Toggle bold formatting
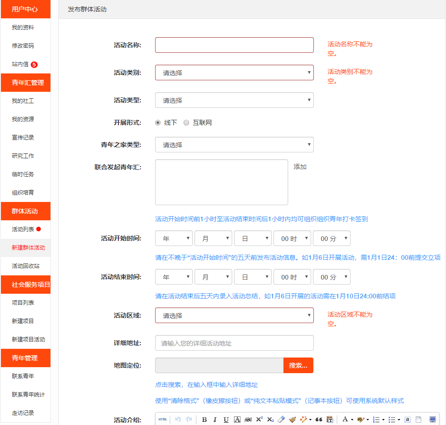 tap(204, 419)
